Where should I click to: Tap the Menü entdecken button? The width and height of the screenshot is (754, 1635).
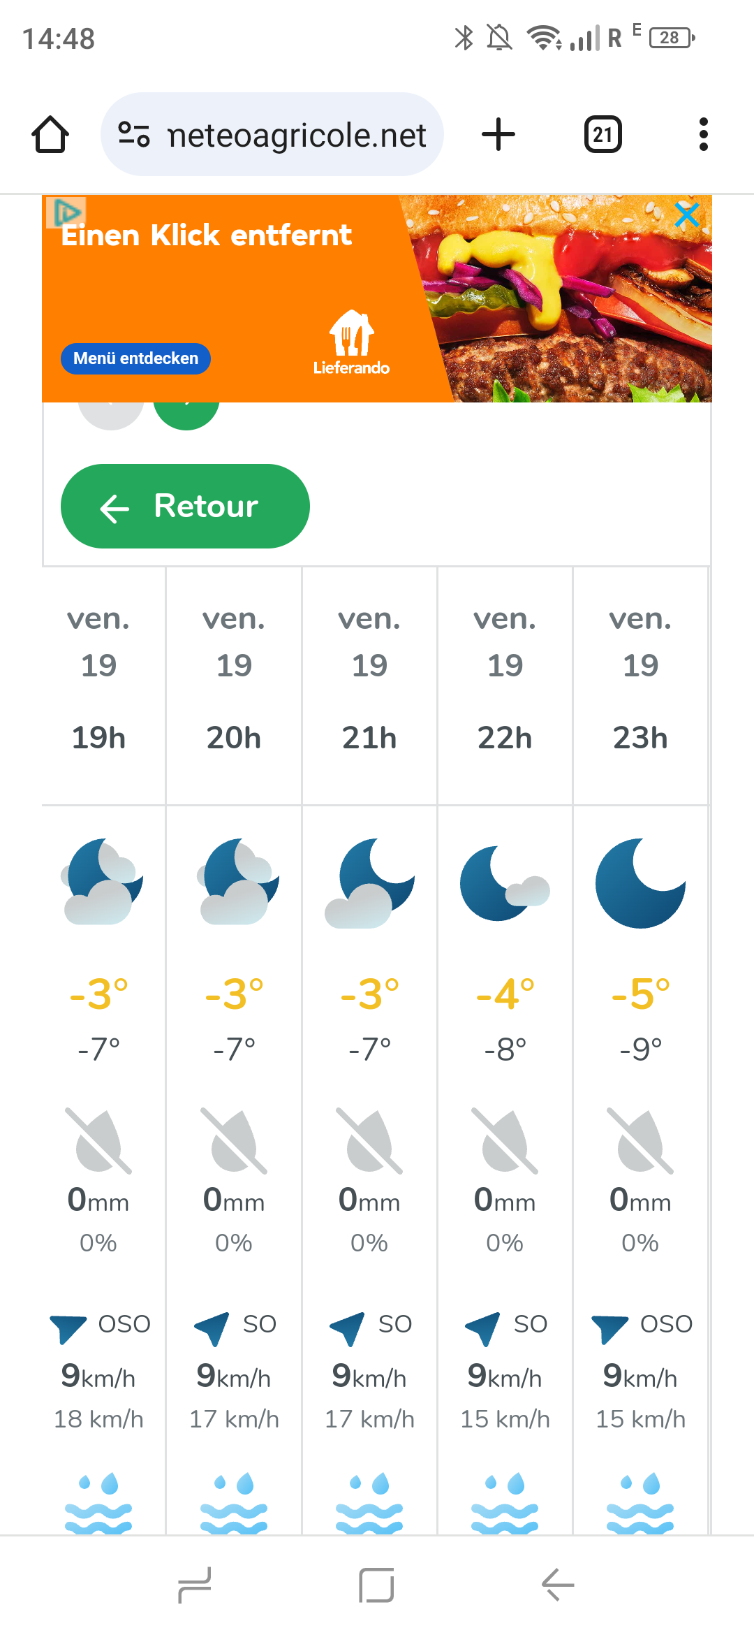135,358
